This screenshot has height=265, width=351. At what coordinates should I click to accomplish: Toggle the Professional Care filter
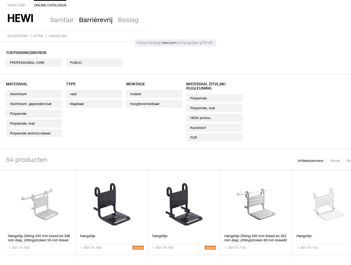click(x=34, y=62)
